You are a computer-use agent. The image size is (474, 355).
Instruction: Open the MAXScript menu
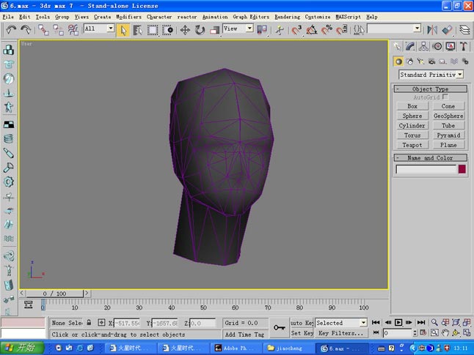pyautogui.click(x=348, y=17)
